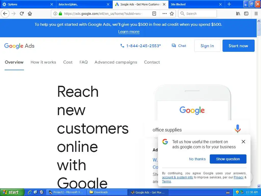
Task: Click the microphone voice search icon
Action: [238, 129]
